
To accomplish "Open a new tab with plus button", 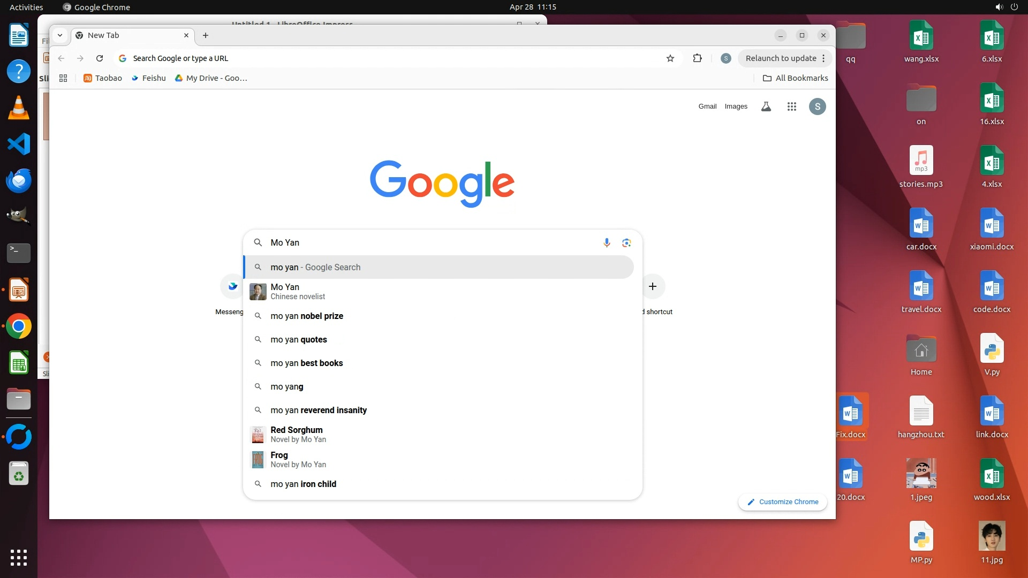I will pos(206,35).
